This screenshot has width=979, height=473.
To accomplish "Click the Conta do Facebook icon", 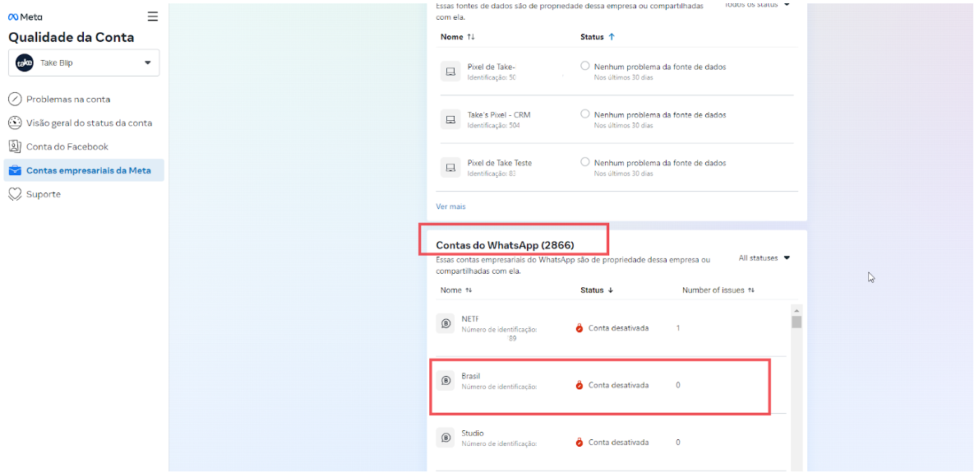I will (14, 146).
